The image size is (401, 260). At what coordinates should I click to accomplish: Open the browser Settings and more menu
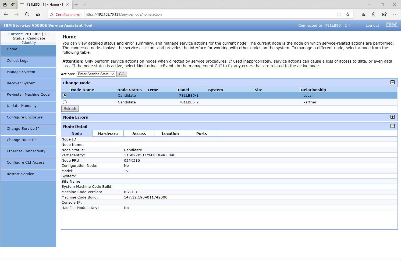395,15
